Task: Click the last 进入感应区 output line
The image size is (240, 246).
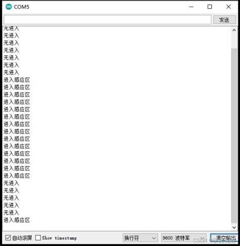Action: pyautogui.click(x=17, y=220)
